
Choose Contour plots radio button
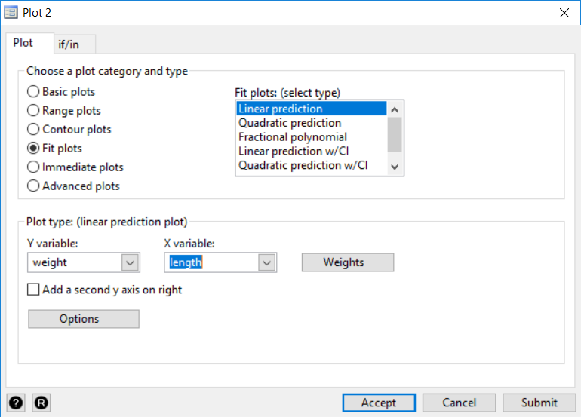pyautogui.click(x=33, y=130)
